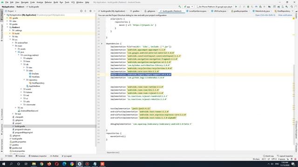Image resolution: width=298 pixels, height=167 pixels.
Task: Open the File menu
Action: [7, 2]
